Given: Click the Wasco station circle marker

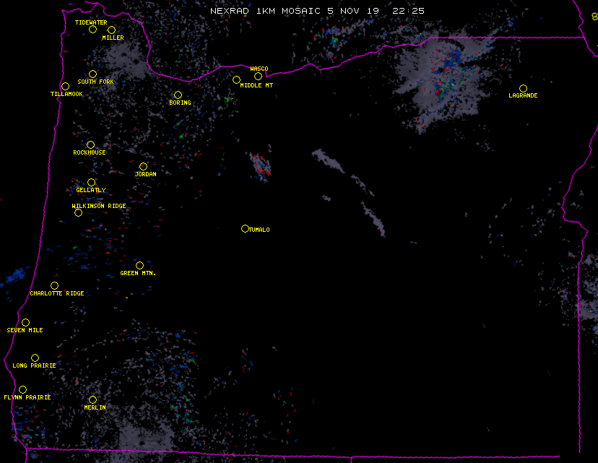Looking at the screenshot, I should [258, 77].
